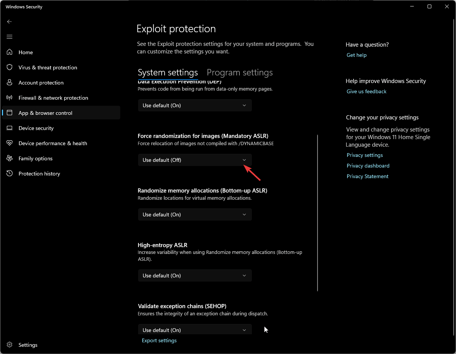Viewport: 456px width, 354px height.
Task: Open Firewall & network protection icon
Action: click(x=10, y=98)
